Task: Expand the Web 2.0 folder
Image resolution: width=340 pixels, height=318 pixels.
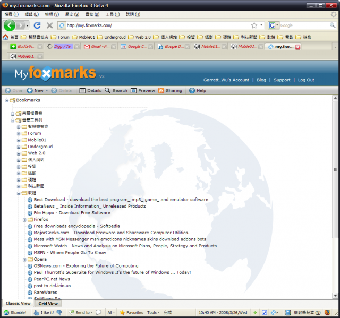Action: [x=19, y=153]
